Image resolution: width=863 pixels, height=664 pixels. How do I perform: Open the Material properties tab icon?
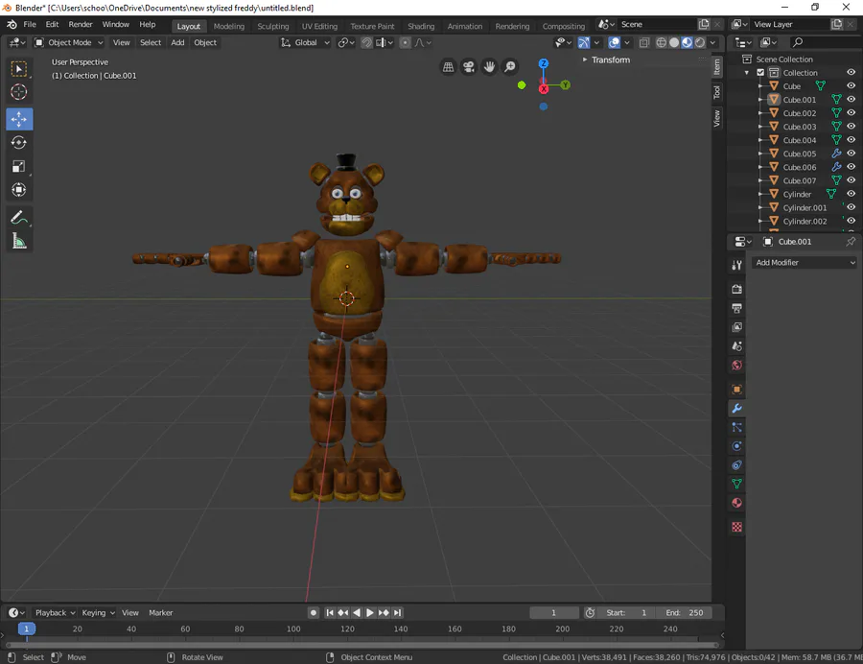(737, 503)
